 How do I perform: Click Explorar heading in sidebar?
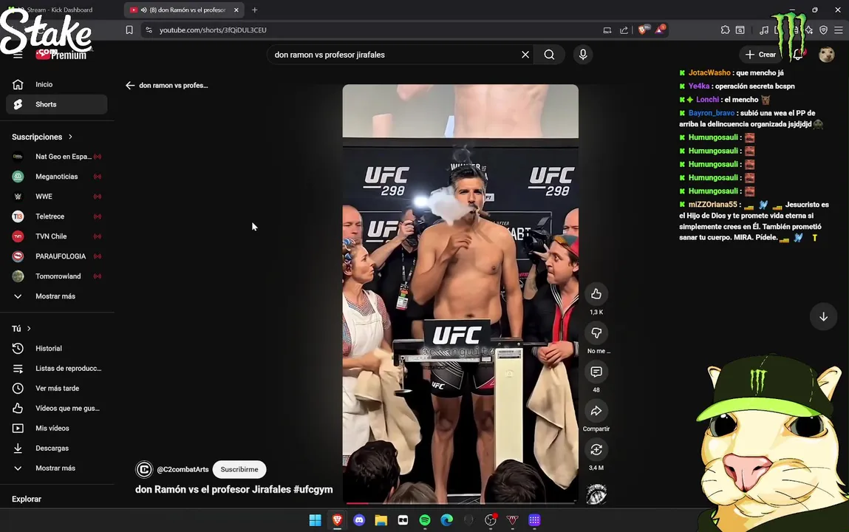(x=27, y=499)
